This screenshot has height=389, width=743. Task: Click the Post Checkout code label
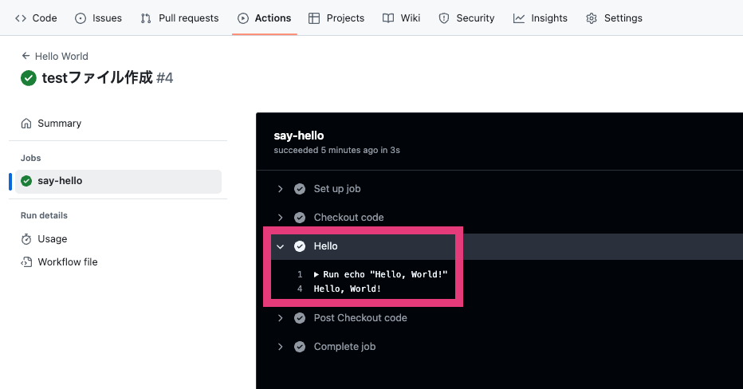(x=360, y=318)
